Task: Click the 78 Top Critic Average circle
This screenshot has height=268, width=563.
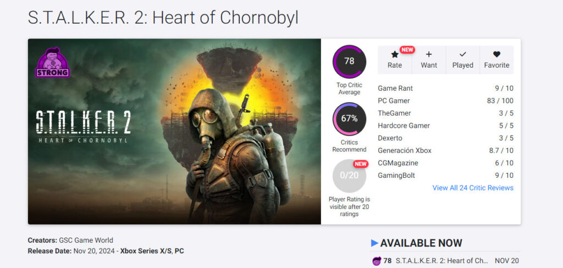Action: [349, 61]
